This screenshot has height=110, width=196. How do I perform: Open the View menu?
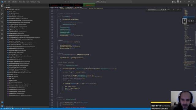[20, 2]
